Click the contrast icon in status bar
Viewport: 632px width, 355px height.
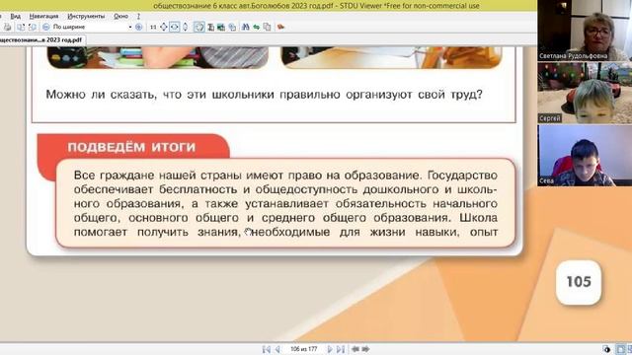(x=607, y=349)
